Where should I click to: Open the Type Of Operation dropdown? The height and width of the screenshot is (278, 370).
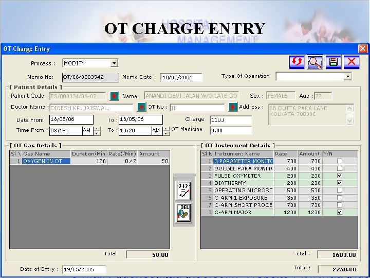[347, 76]
